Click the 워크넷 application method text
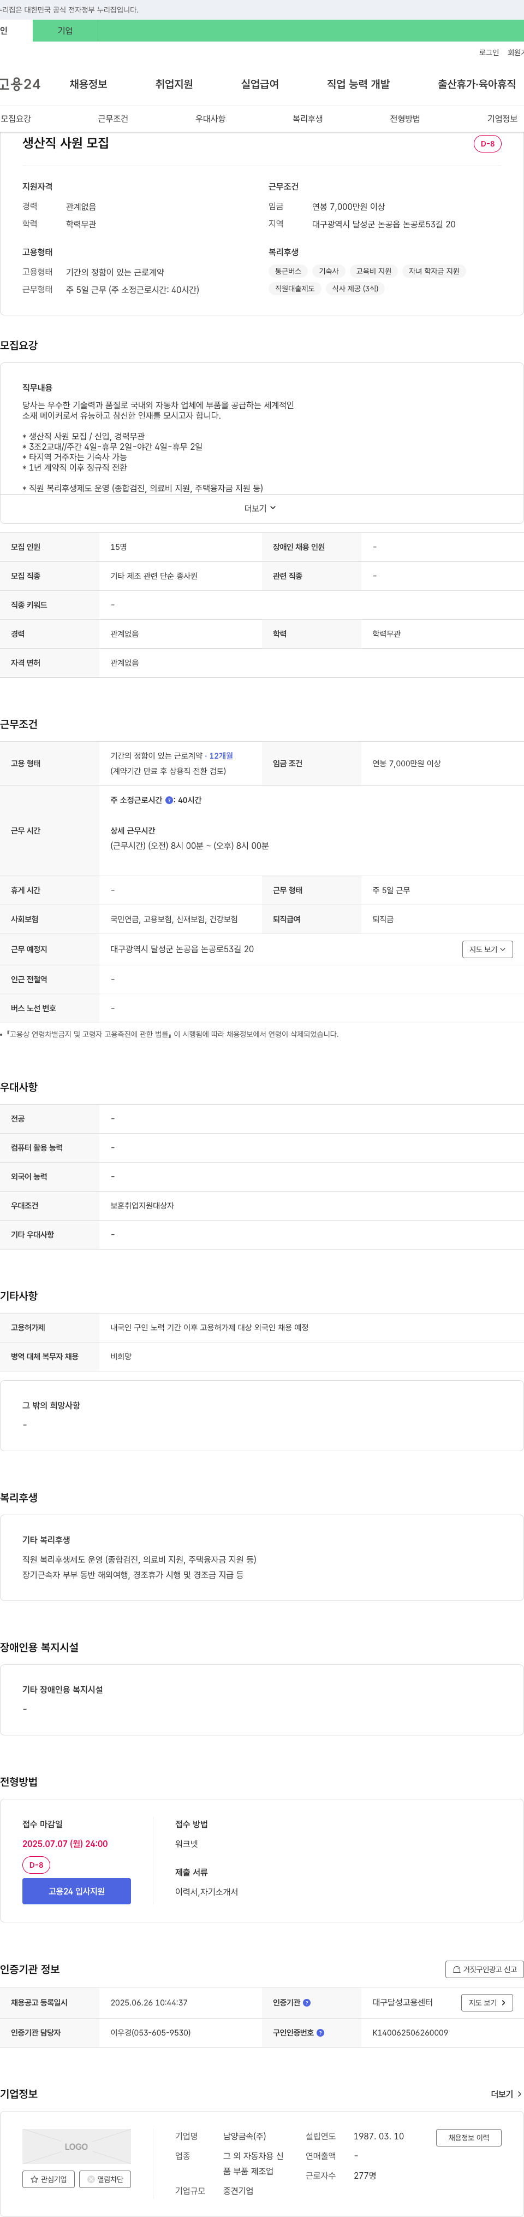Image resolution: width=524 pixels, height=2217 pixels. point(187,1844)
